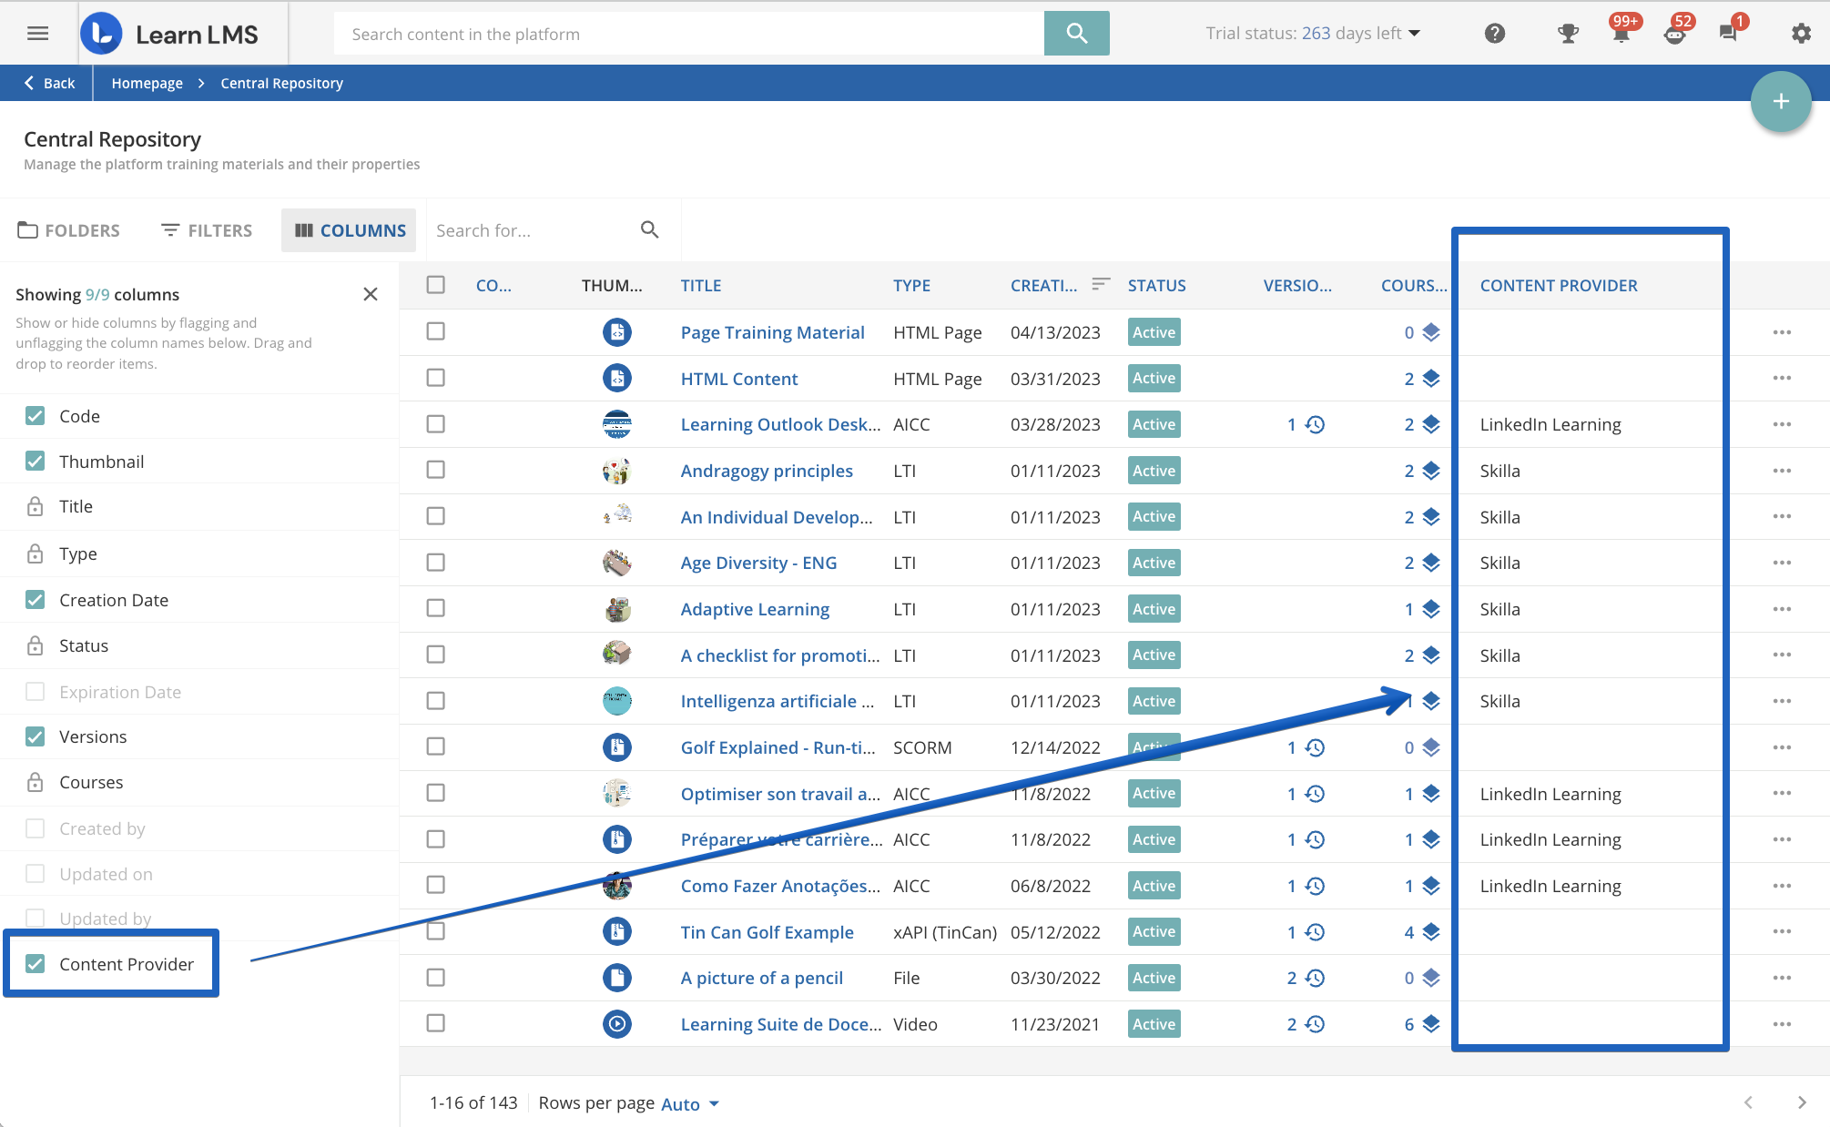Uncheck the Creation Date column checkbox
Viewport: 1830px width, 1127px height.
[x=35, y=600]
